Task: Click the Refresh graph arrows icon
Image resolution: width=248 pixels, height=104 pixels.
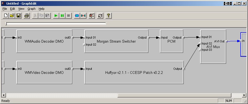Action: pos(100,16)
